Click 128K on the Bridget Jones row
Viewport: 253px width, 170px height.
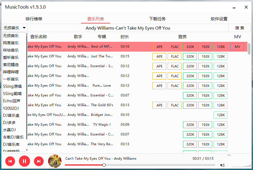click(220, 115)
